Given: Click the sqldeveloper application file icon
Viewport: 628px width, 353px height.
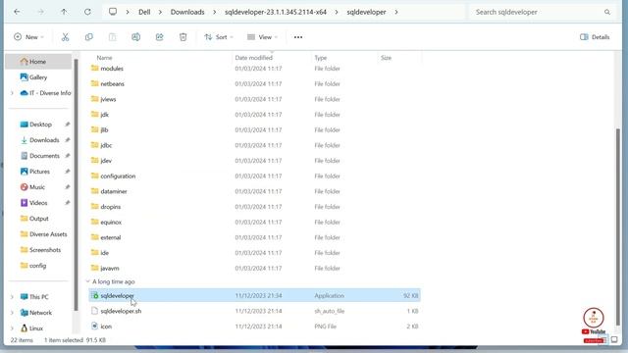Looking at the screenshot, I should (x=95, y=296).
